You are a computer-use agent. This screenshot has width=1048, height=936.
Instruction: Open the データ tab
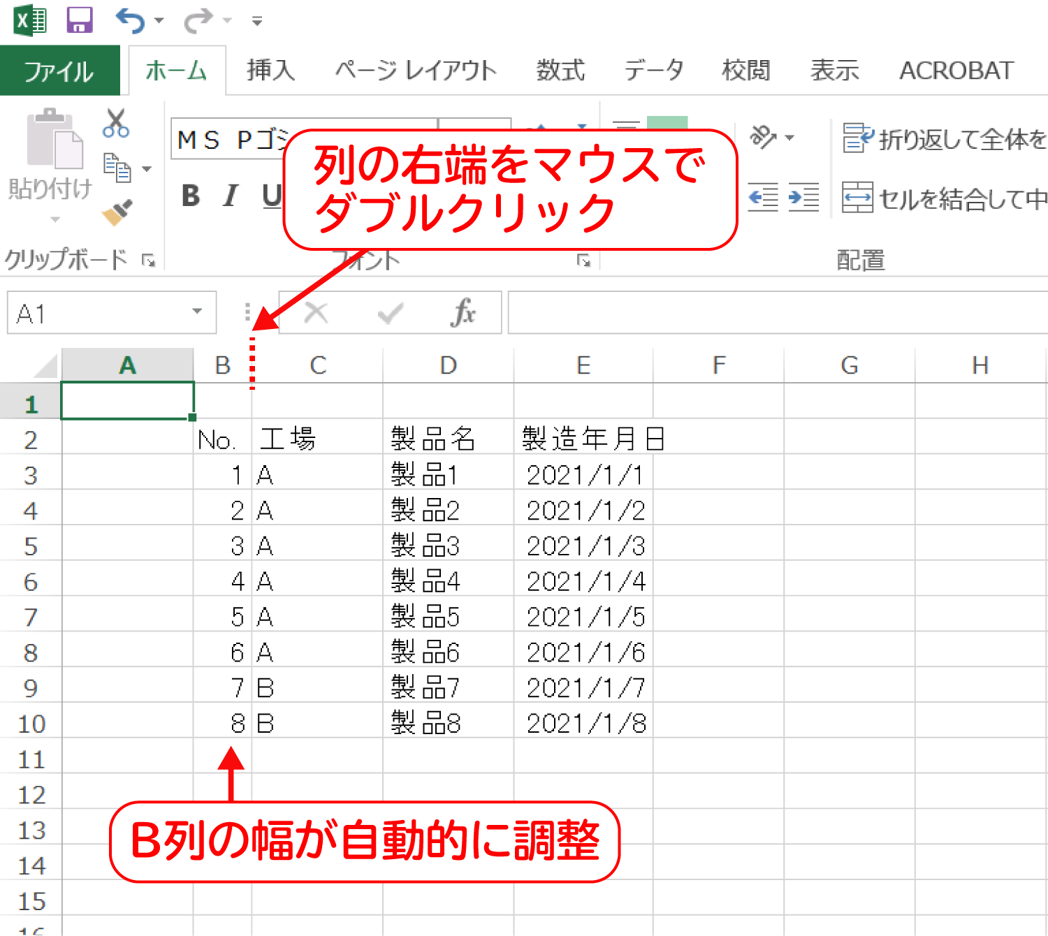[x=654, y=70]
